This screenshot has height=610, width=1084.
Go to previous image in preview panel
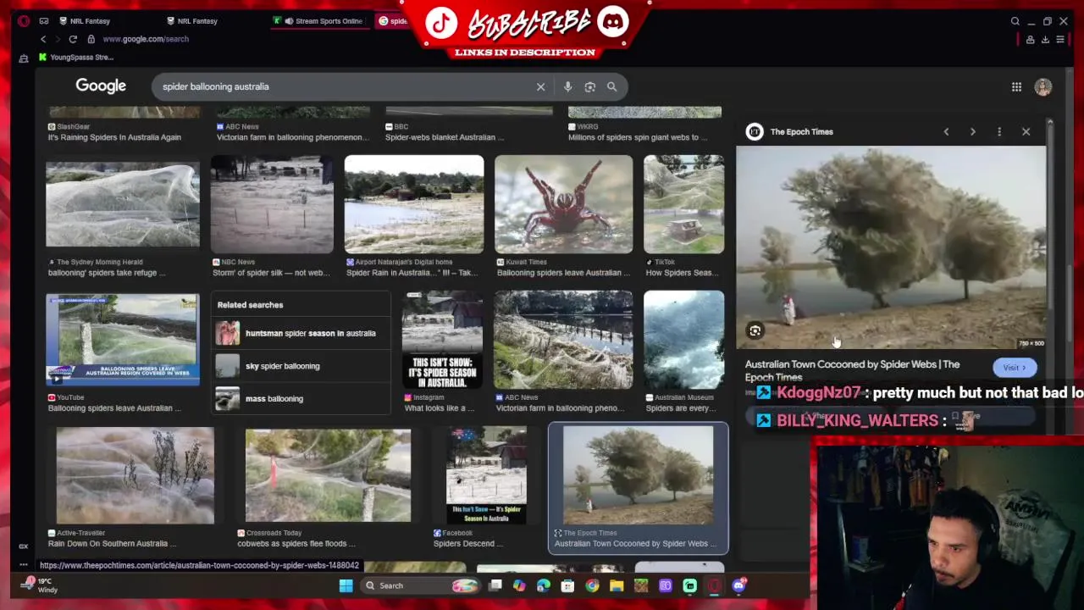tap(946, 132)
